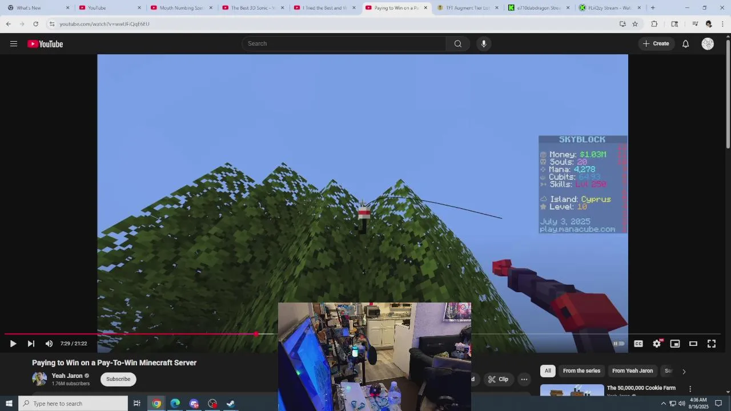Select the All filter chip
The image size is (731, 411).
[548, 371]
